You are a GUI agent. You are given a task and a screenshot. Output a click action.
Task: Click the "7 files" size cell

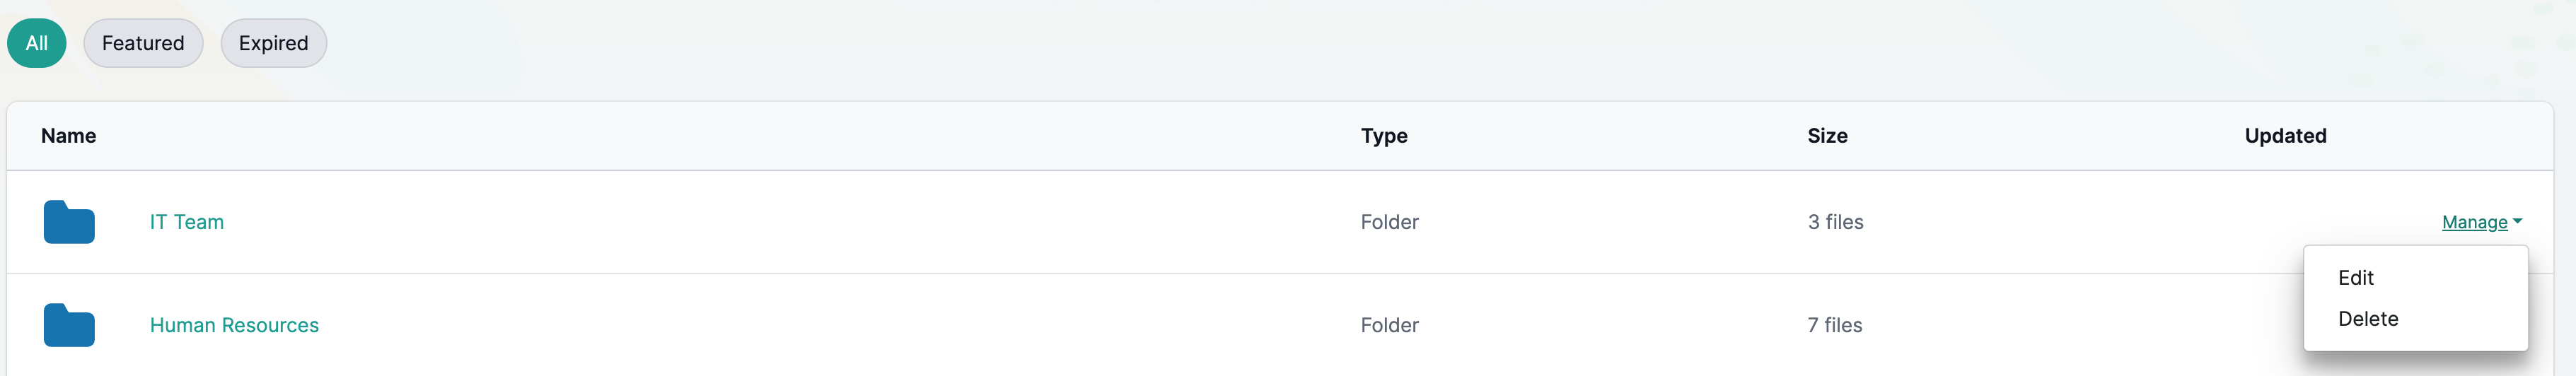pyautogui.click(x=1834, y=325)
